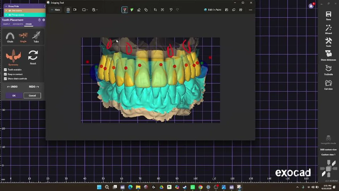Activate the Cut view icon

pyautogui.click(x=328, y=83)
